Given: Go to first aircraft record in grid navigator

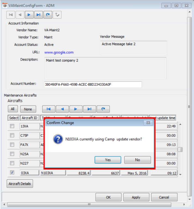Looking at the screenshot, I should coord(48,109).
